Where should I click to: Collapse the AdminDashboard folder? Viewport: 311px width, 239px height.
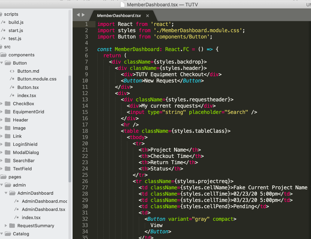(x=6, y=193)
